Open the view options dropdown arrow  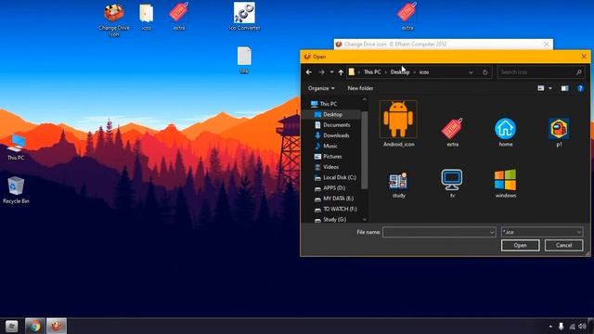(x=550, y=88)
